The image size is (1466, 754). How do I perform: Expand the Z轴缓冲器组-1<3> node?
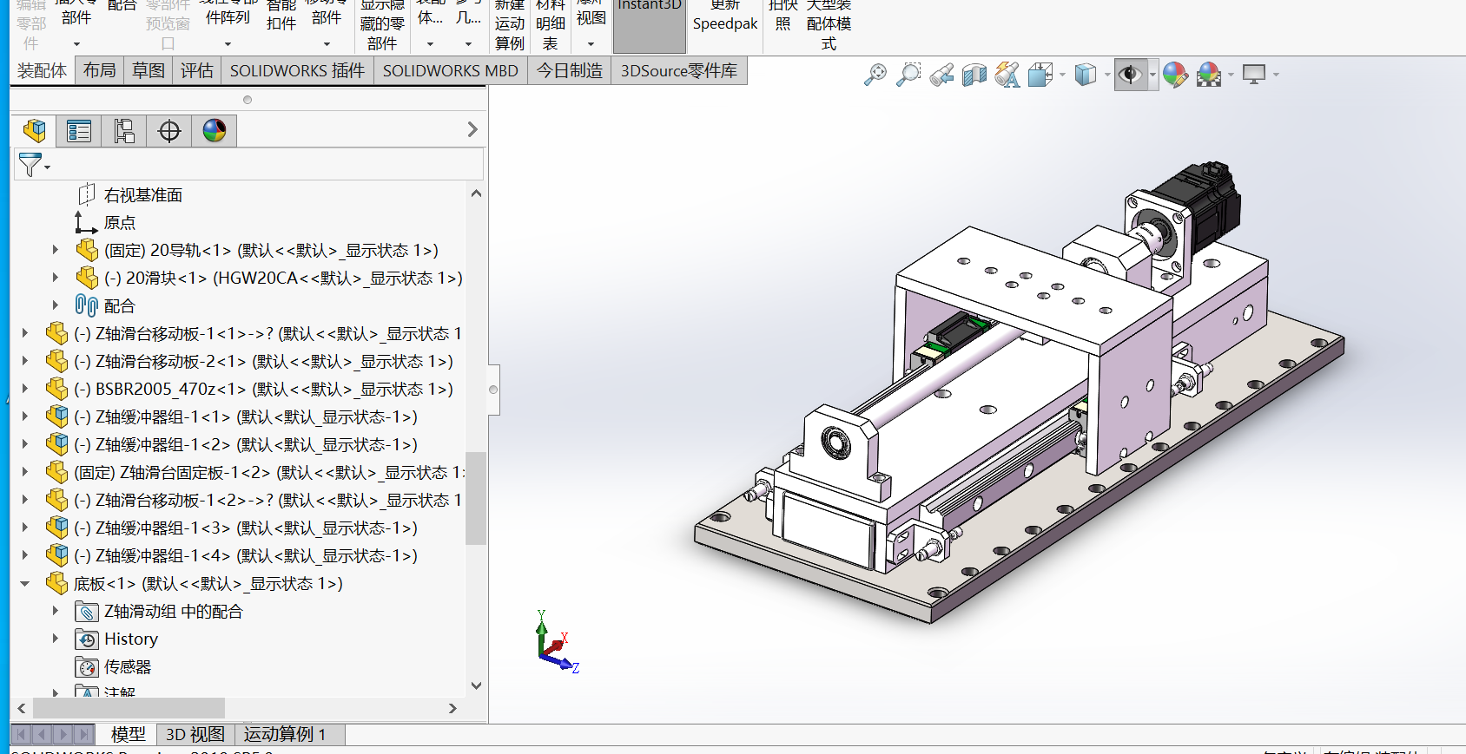tap(25, 528)
